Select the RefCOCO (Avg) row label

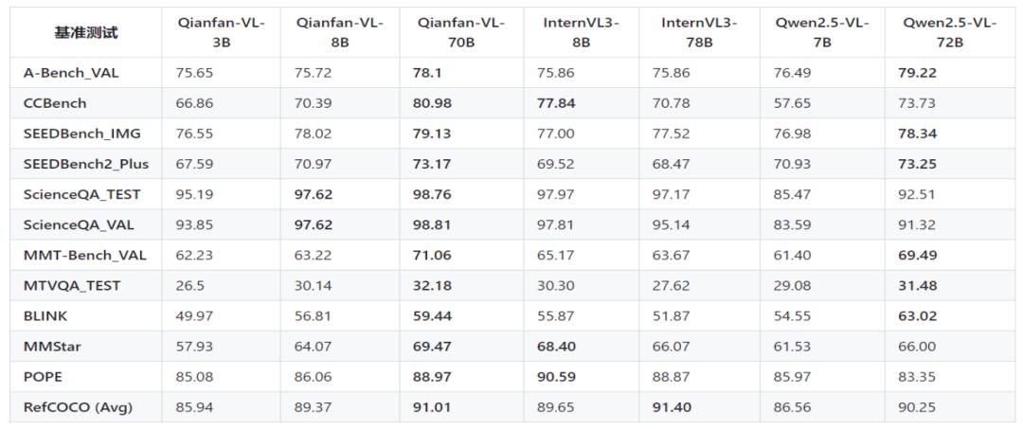[x=79, y=407]
